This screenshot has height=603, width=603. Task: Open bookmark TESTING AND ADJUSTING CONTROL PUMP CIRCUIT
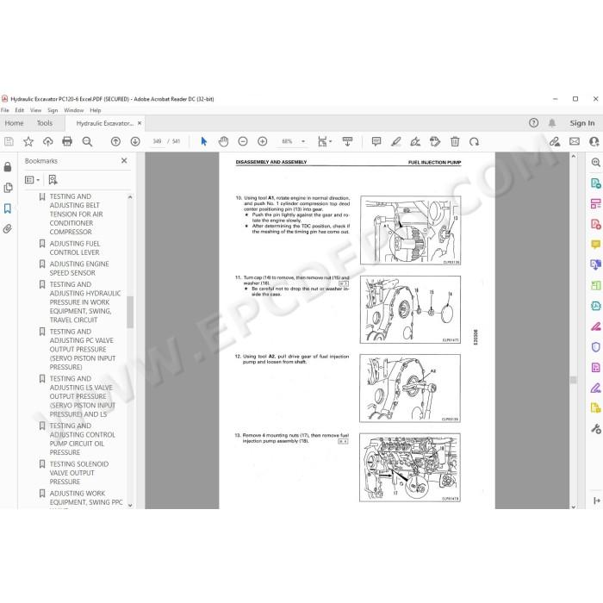coord(82,439)
